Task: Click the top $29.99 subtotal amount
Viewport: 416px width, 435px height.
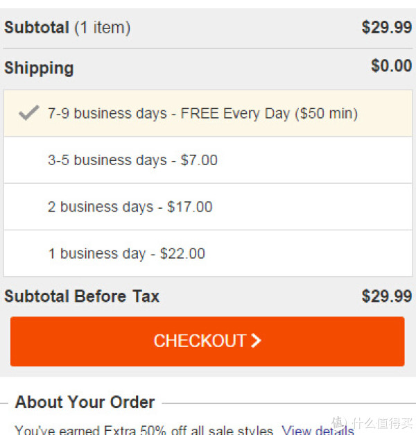Action: [x=387, y=28]
